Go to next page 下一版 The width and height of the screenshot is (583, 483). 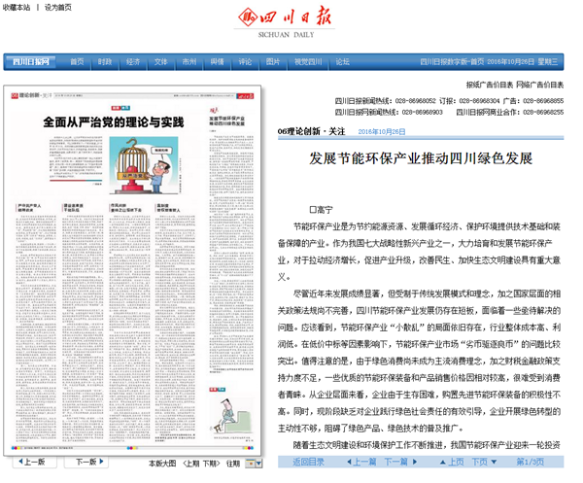click(86, 462)
